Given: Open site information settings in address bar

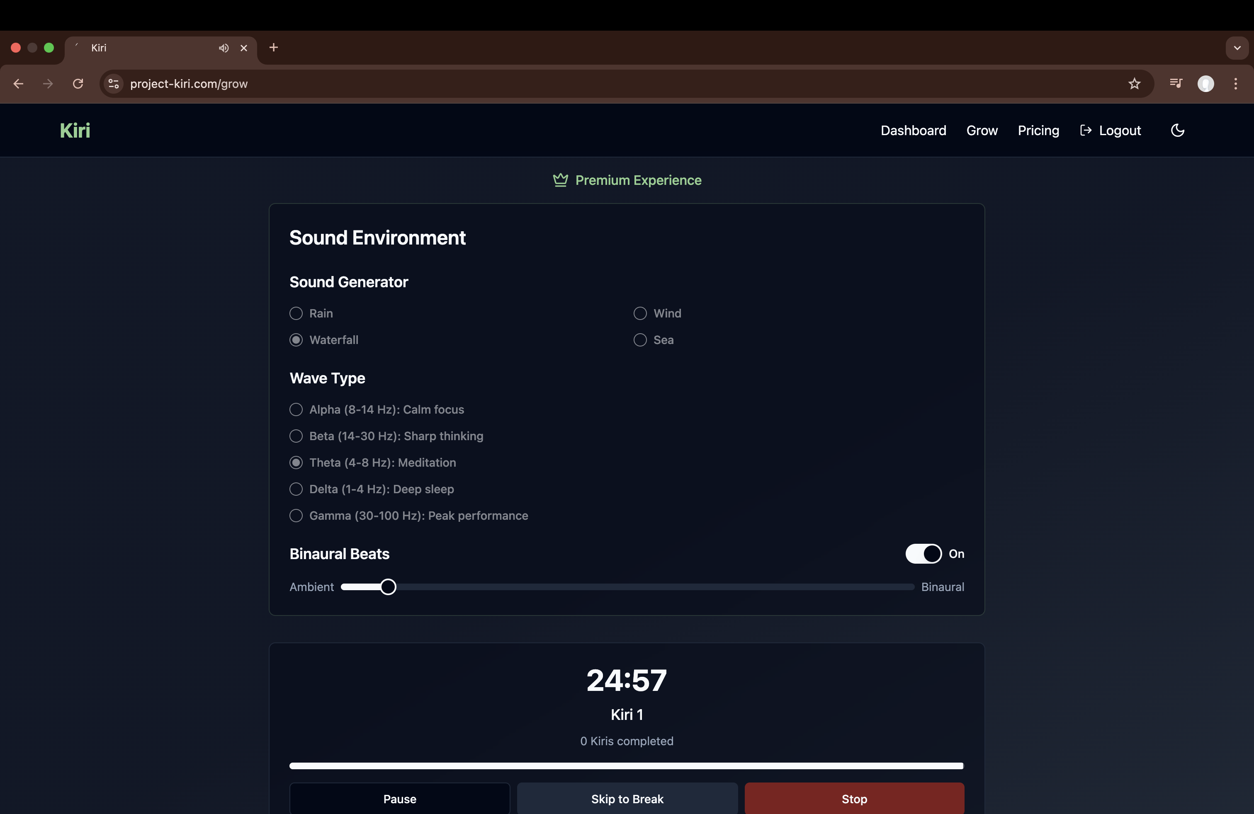Looking at the screenshot, I should click(x=113, y=83).
